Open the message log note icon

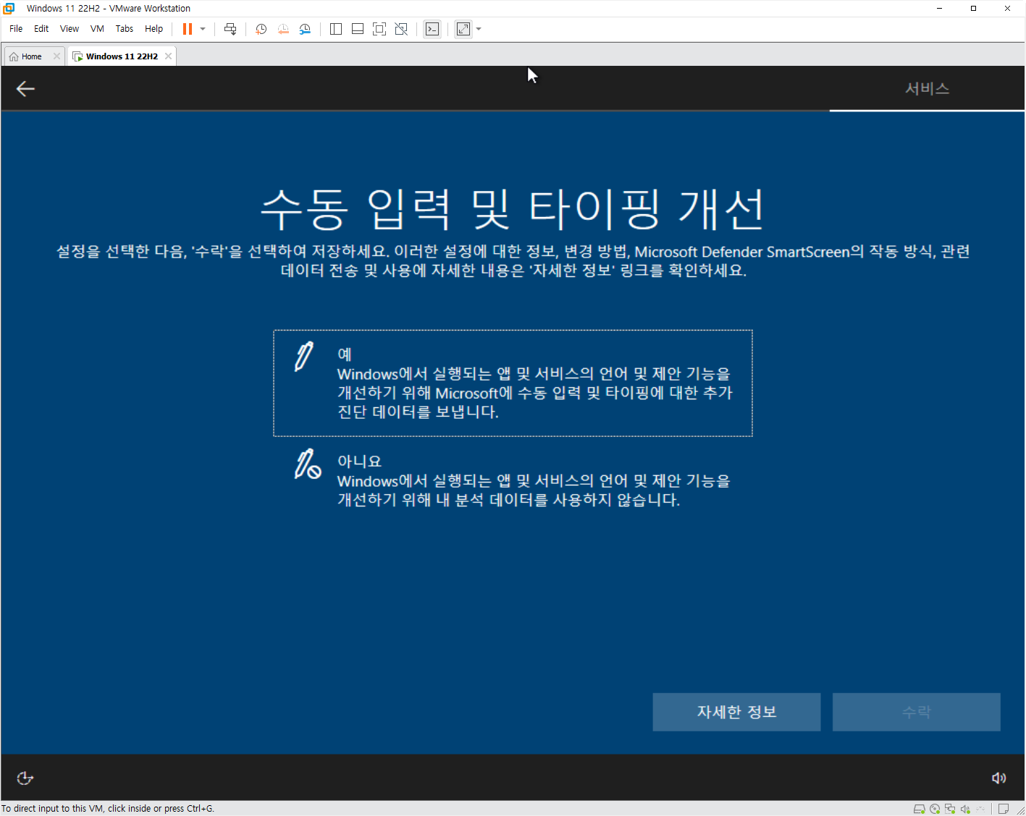(x=1004, y=809)
